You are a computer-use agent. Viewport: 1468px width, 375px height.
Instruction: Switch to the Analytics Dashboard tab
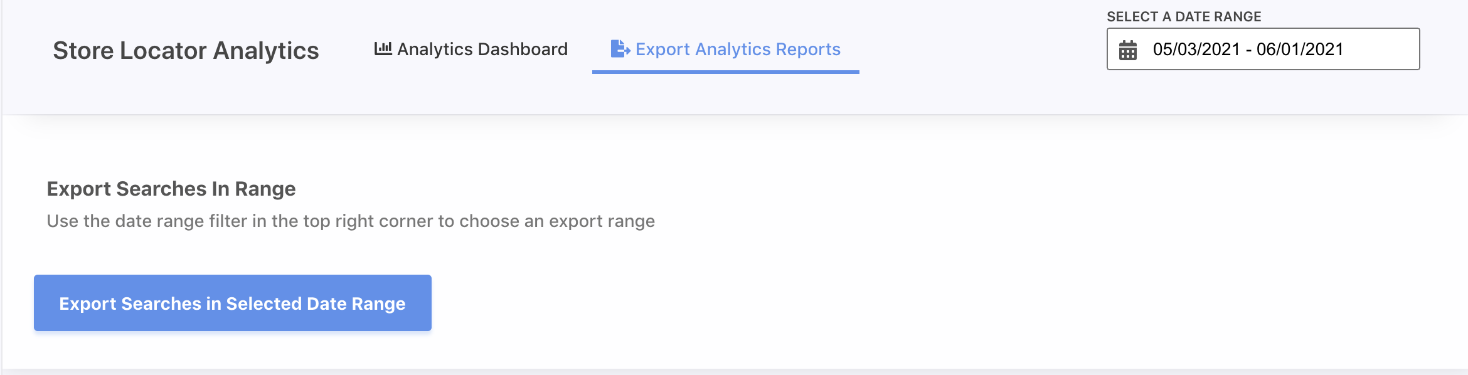click(x=471, y=49)
